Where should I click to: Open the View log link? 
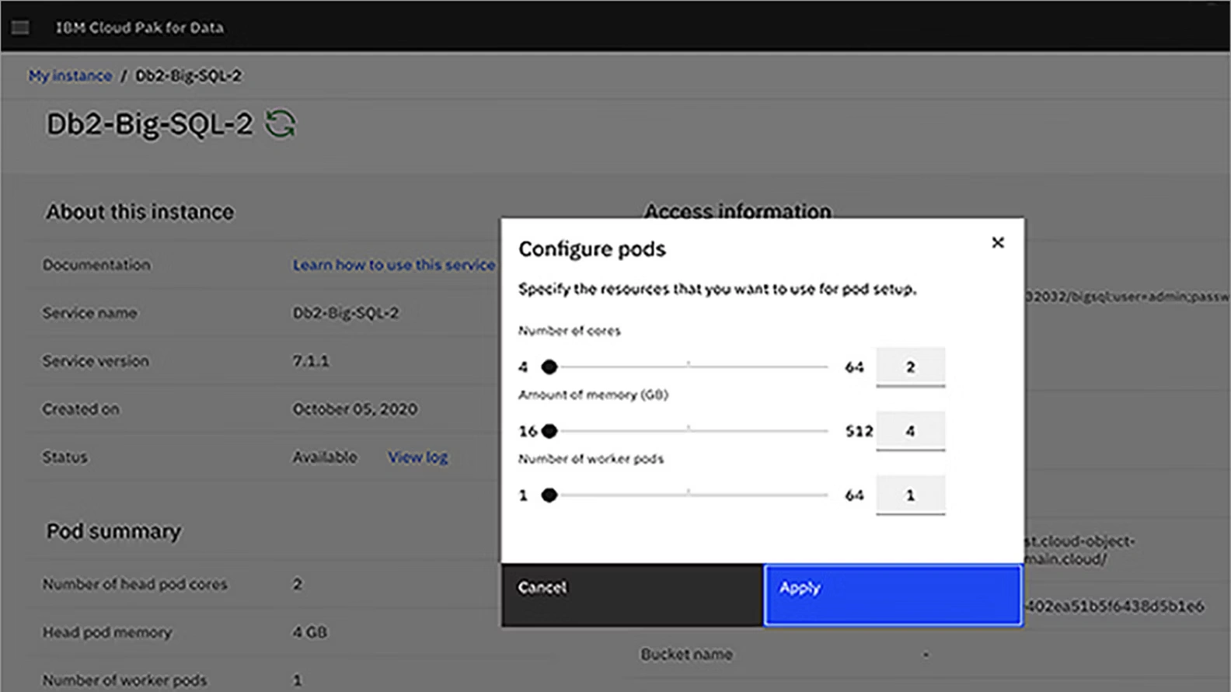pos(417,457)
